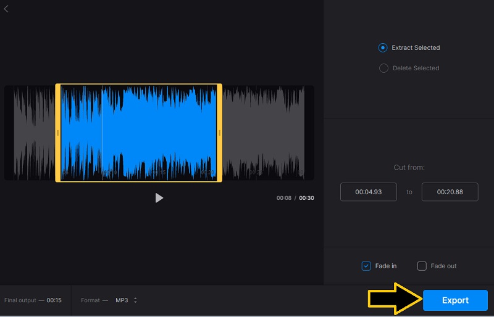Grab the left yellow trim handle
The width and height of the screenshot is (494, 317).
pyautogui.click(x=58, y=133)
